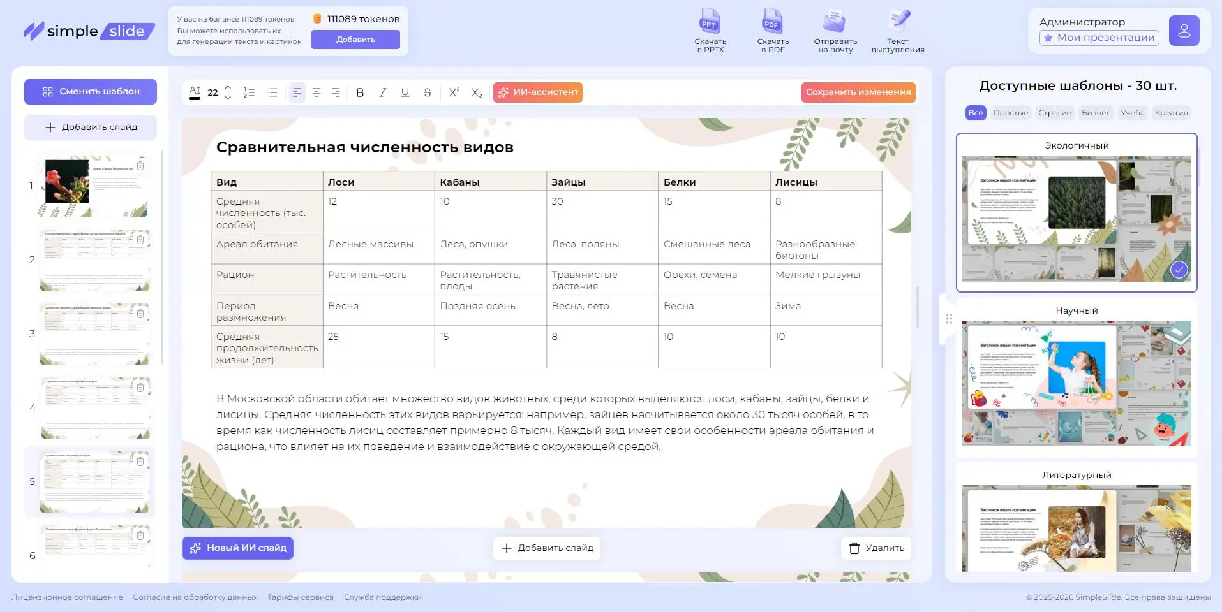Open the Тарифы сервиса link

coord(301,597)
